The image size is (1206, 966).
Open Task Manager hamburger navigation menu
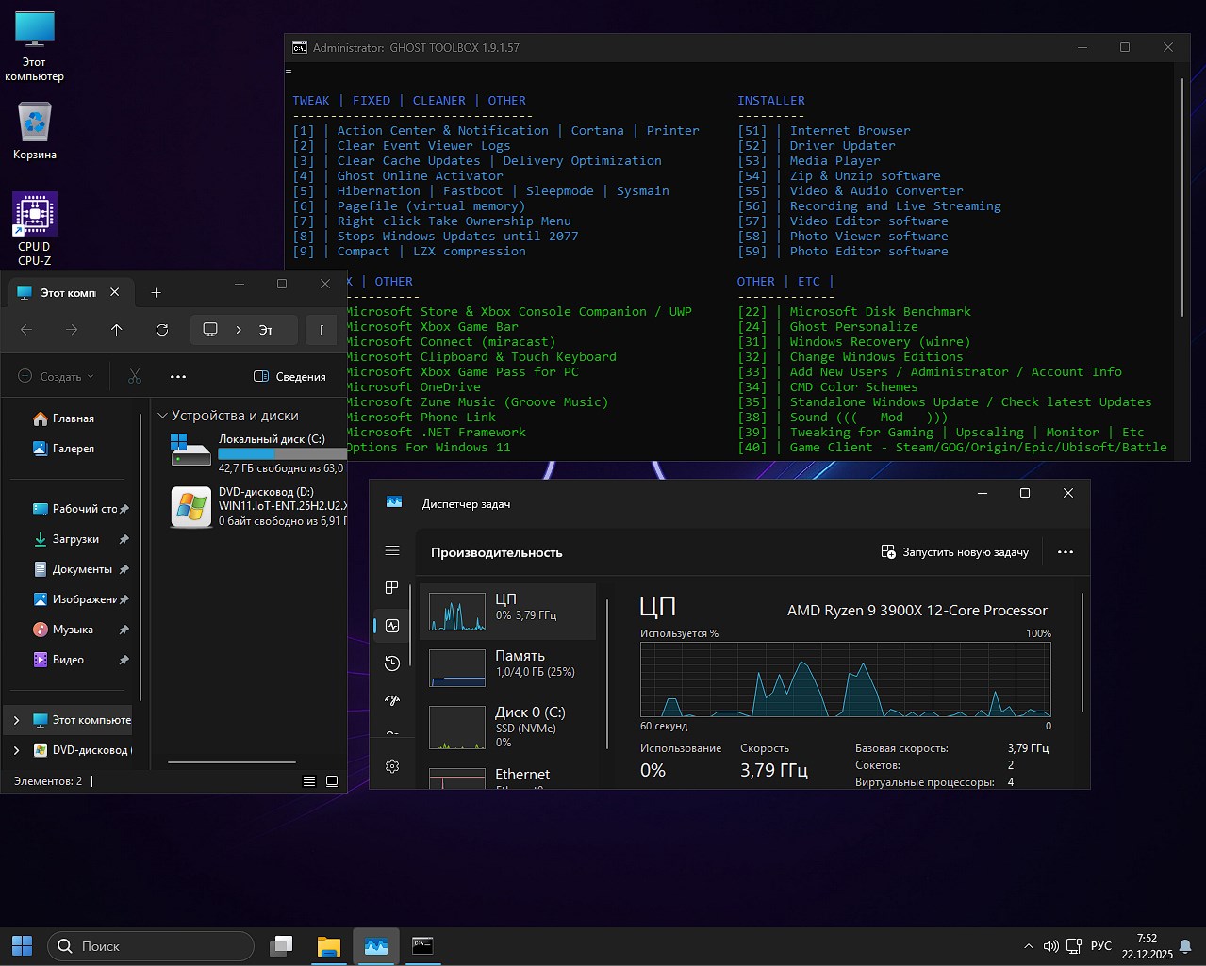pos(392,551)
